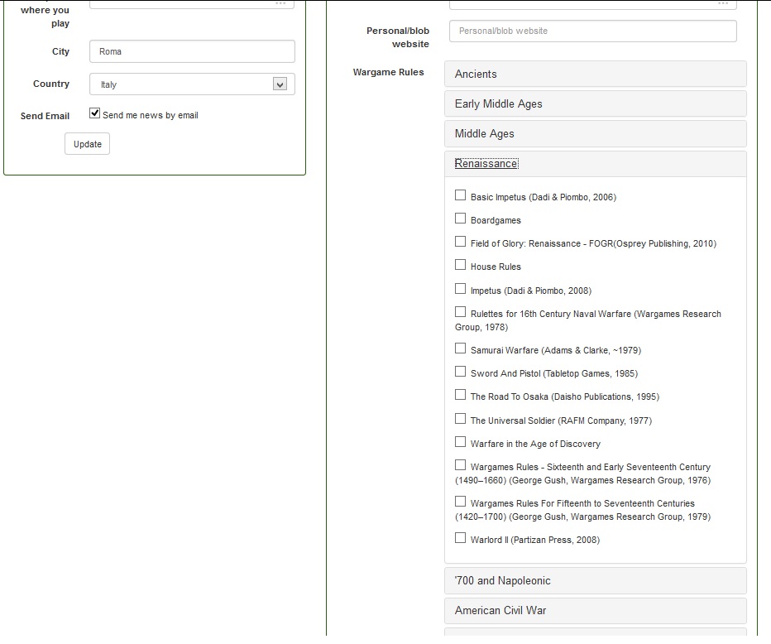The image size is (771, 644).
Task: Check the Basic Impetus rules checkbox
Action: [460, 196]
